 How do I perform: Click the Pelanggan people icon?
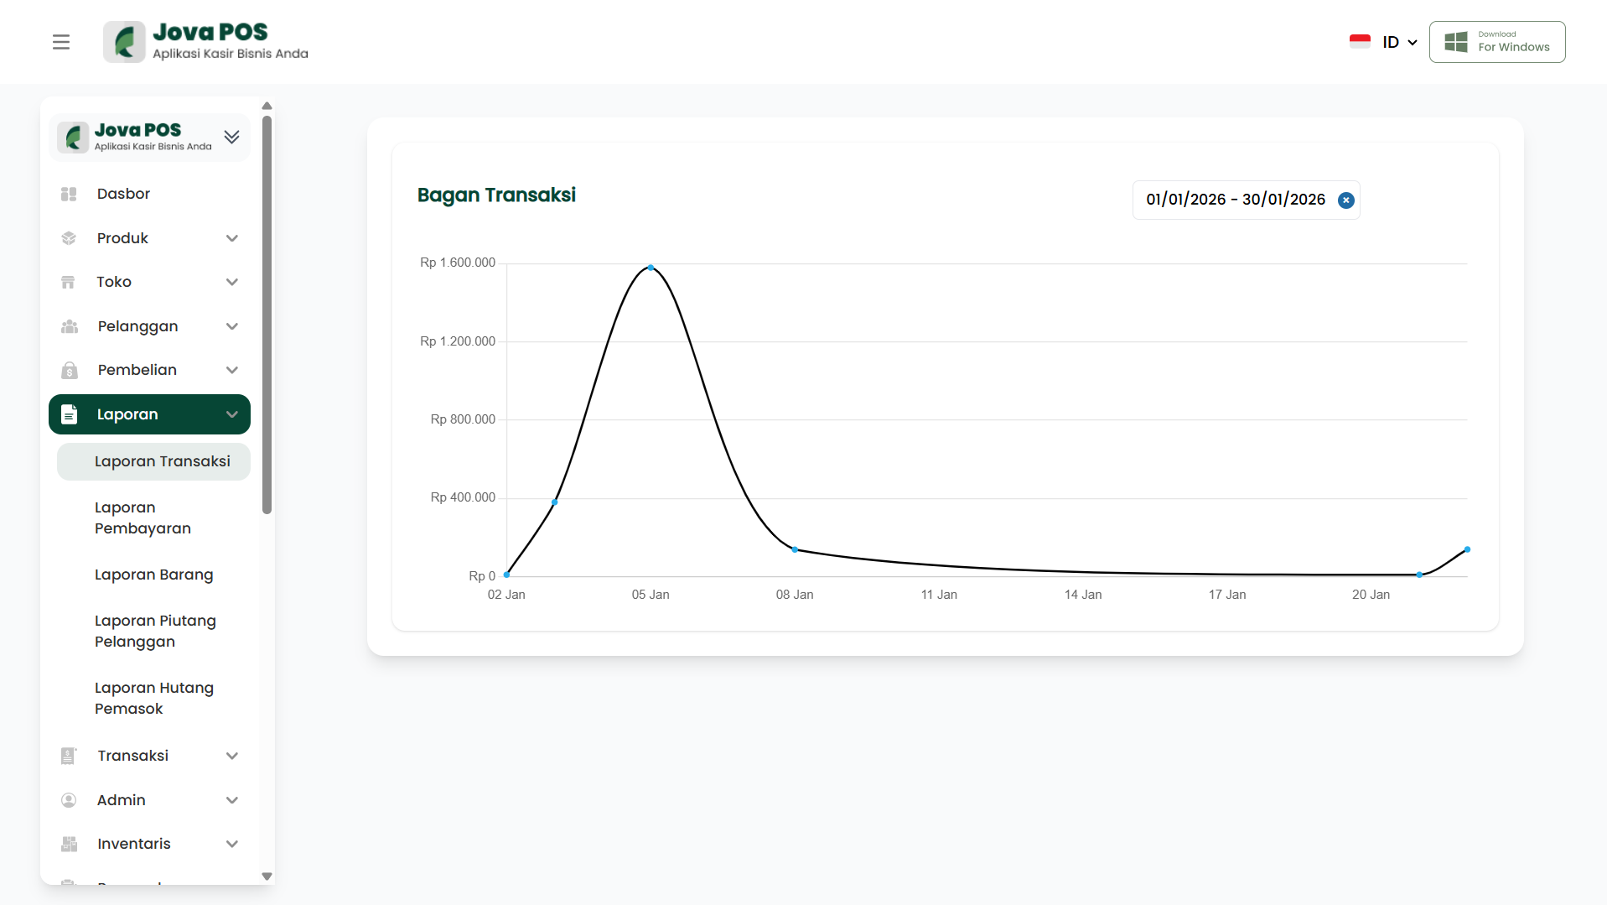(x=69, y=326)
